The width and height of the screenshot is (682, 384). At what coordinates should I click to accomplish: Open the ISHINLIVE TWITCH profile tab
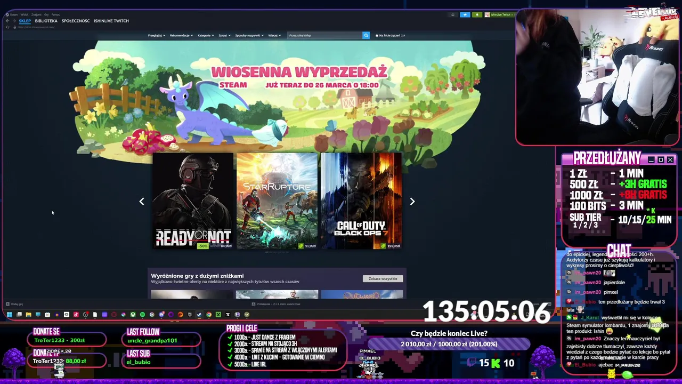point(111,21)
